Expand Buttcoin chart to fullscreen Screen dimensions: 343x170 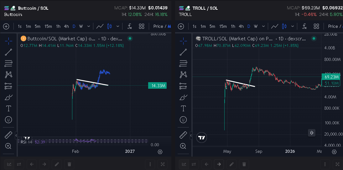pyautogui.click(x=163, y=164)
